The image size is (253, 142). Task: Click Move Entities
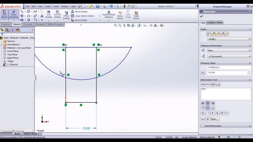[x=79, y=20]
